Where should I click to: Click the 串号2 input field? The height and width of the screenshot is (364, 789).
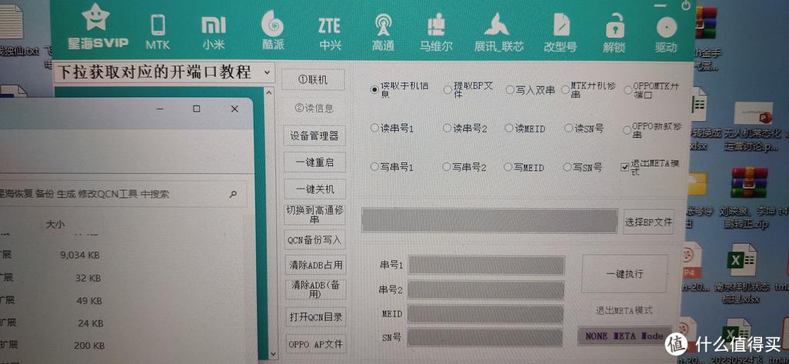click(486, 290)
